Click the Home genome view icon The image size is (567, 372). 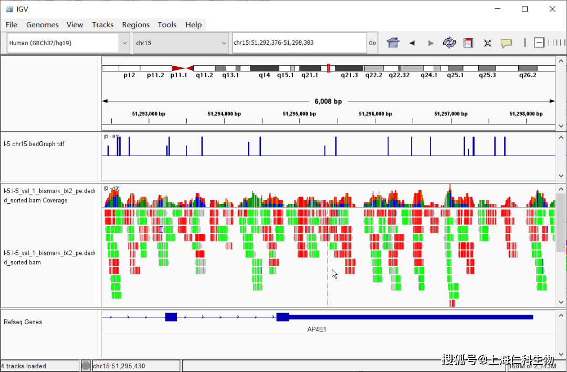[393, 43]
